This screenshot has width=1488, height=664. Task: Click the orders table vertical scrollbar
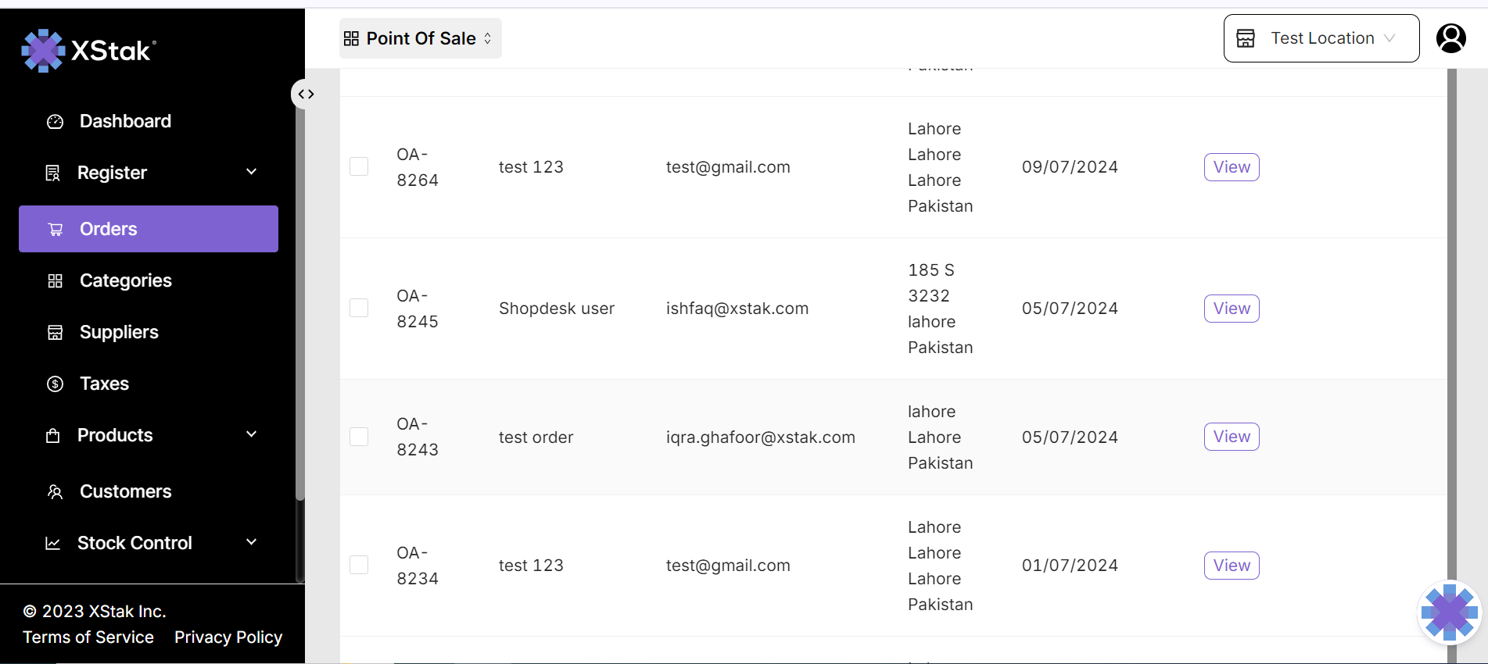click(x=1452, y=312)
